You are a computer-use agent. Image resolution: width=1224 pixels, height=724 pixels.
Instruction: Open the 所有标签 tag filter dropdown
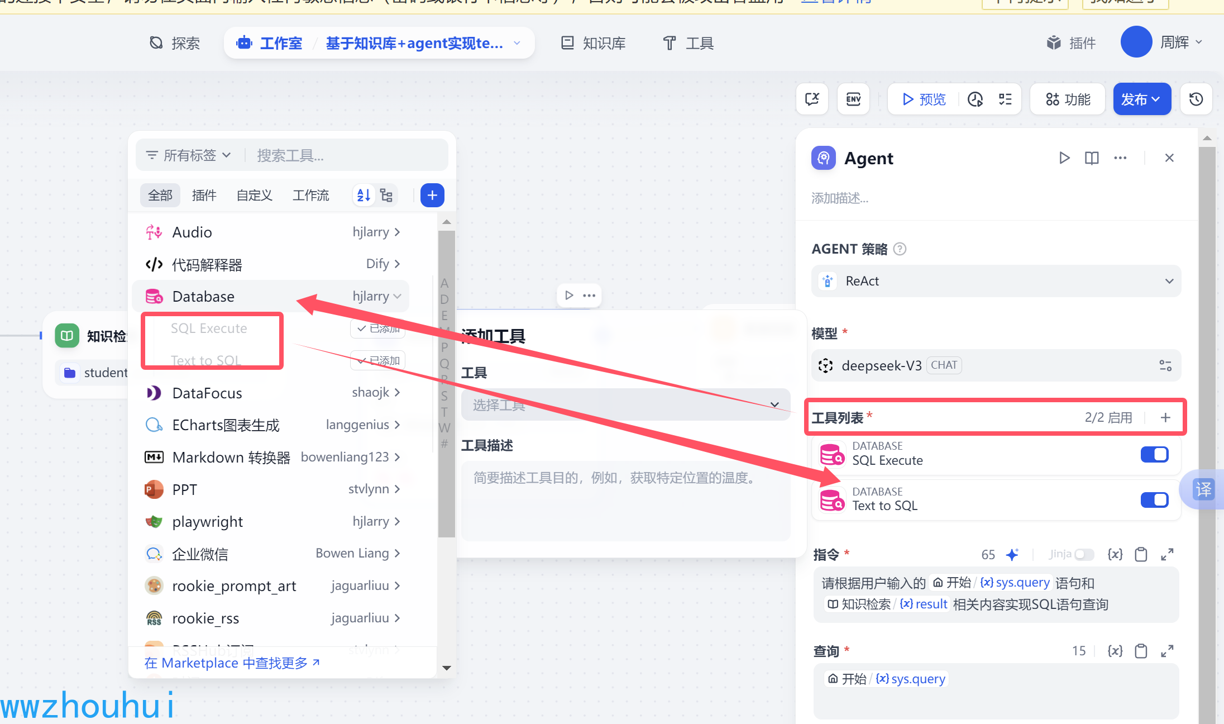tap(189, 155)
